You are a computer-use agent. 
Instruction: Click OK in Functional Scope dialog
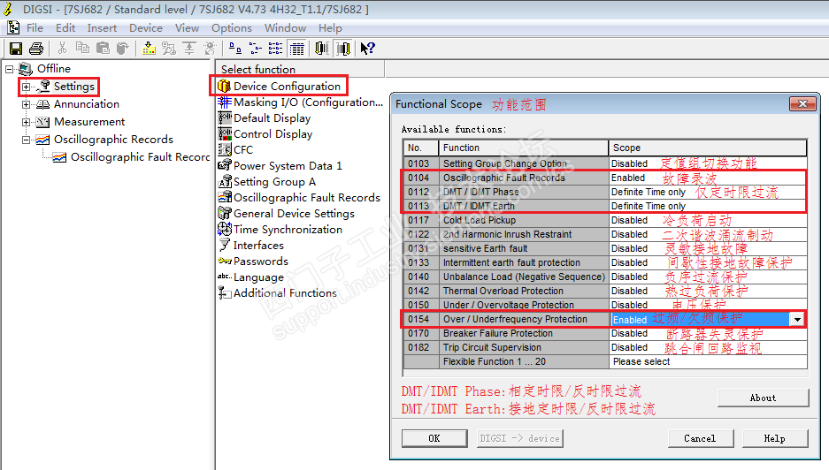(434, 438)
